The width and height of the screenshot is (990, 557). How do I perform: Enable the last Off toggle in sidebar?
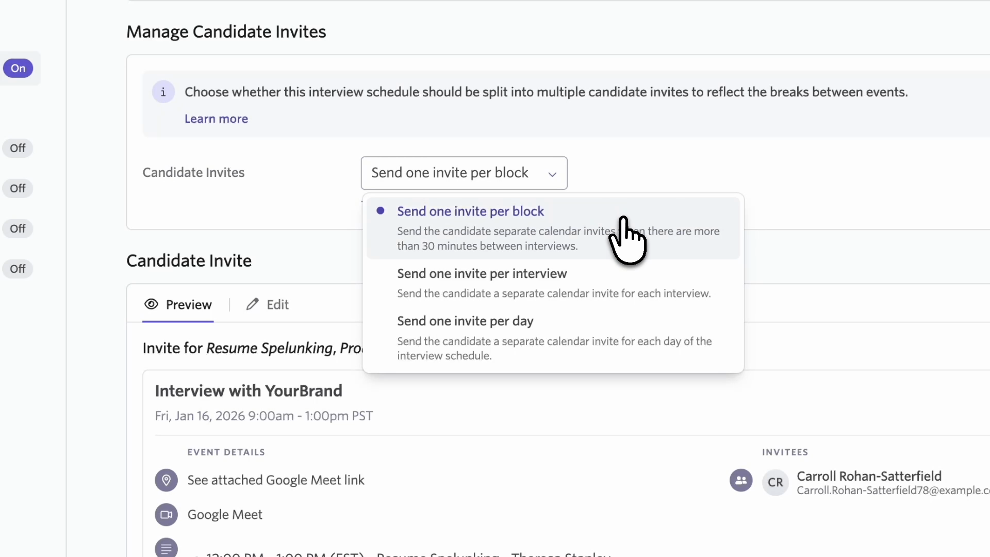tap(18, 269)
